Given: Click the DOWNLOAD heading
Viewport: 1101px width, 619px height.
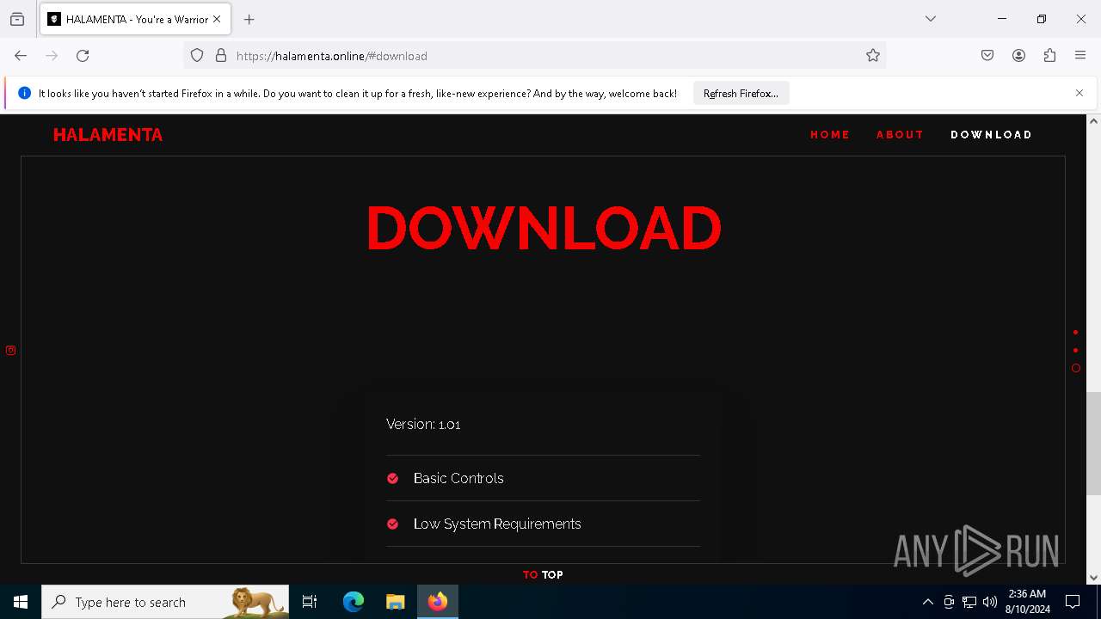Looking at the screenshot, I should pos(544,229).
